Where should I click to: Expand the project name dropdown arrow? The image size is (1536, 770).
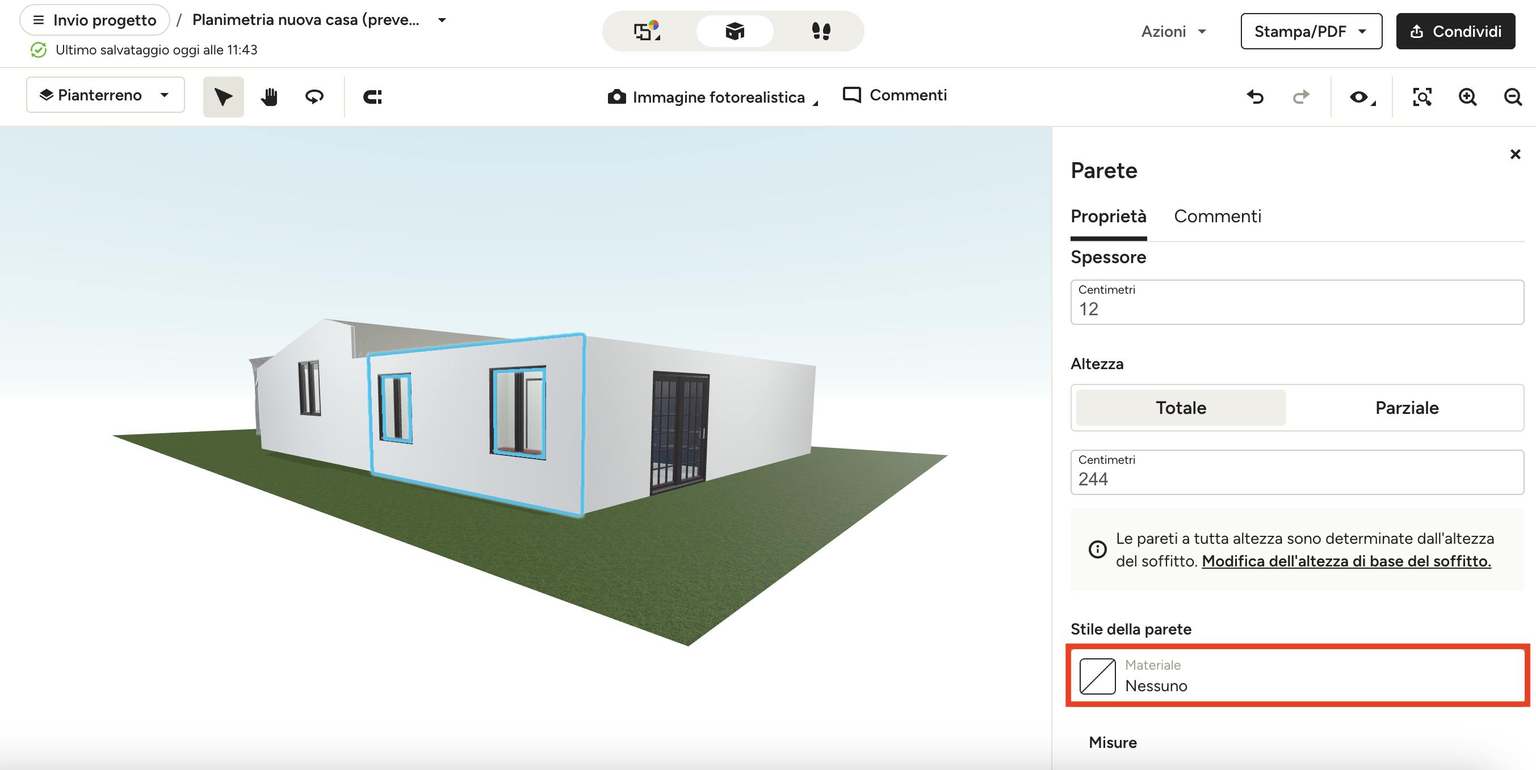[442, 20]
